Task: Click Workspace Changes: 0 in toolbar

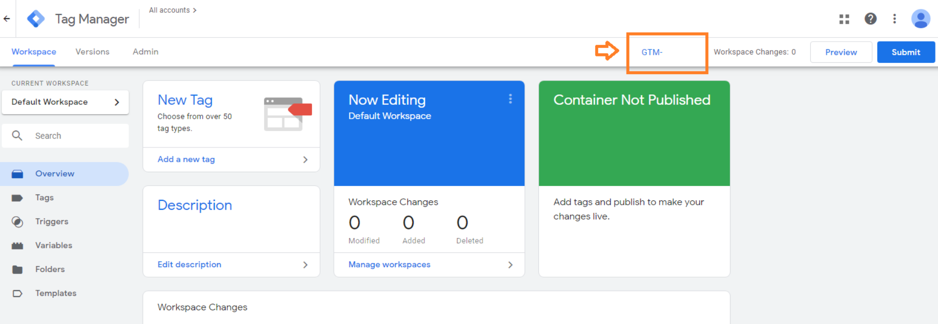Action: point(755,52)
